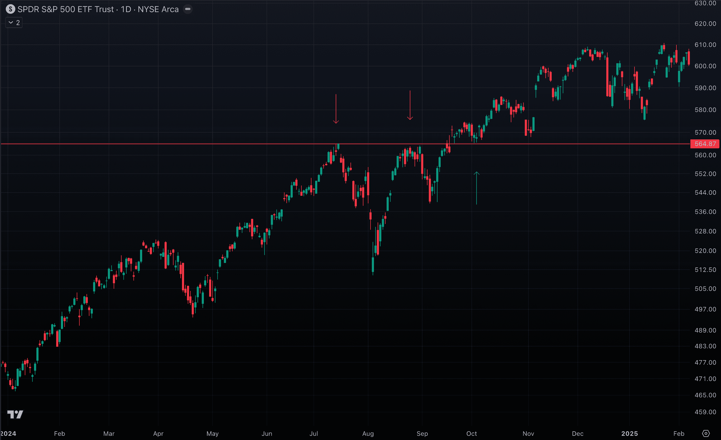Click the 520.00 price scale label
The image size is (721, 440).
pos(705,251)
